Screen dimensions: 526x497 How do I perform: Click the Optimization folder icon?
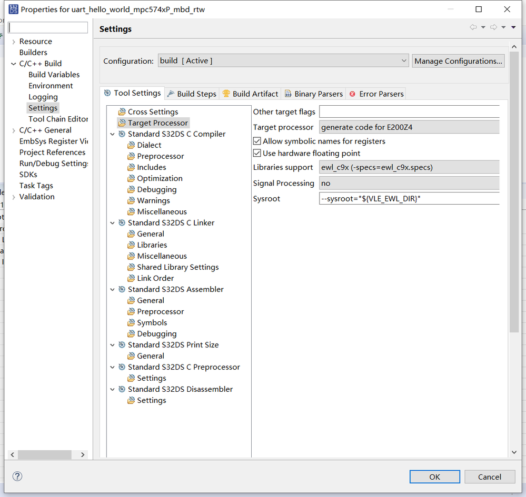click(x=131, y=179)
